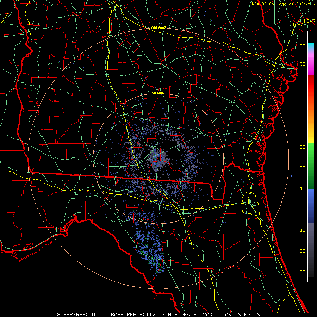Image resolution: width=317 pixels, height=317 pixels.
Task: Click the 60 value on color scale
Action: tap(303, 85)
